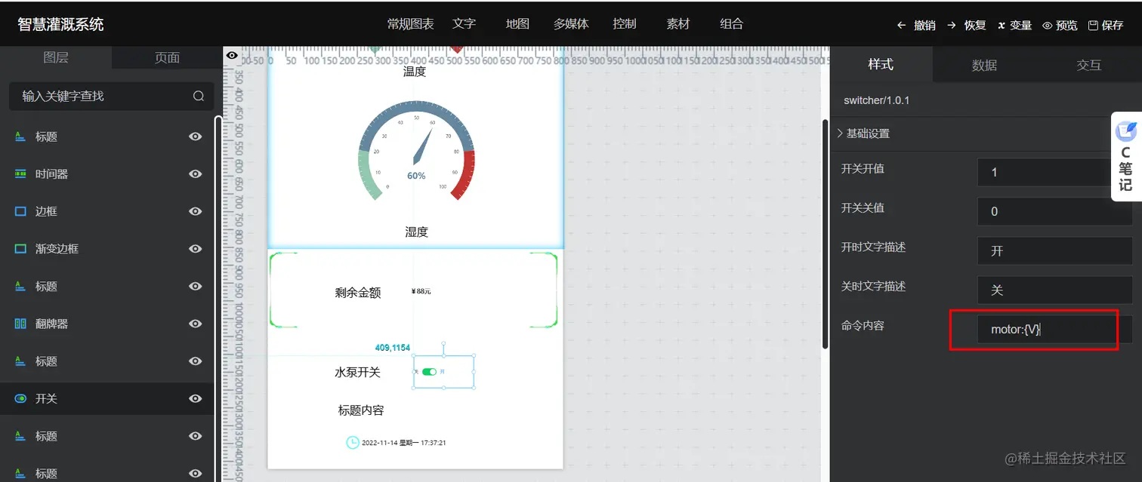Hide the 边框 layer via eye icon
1142x482 pixels.
pos(196,211)
